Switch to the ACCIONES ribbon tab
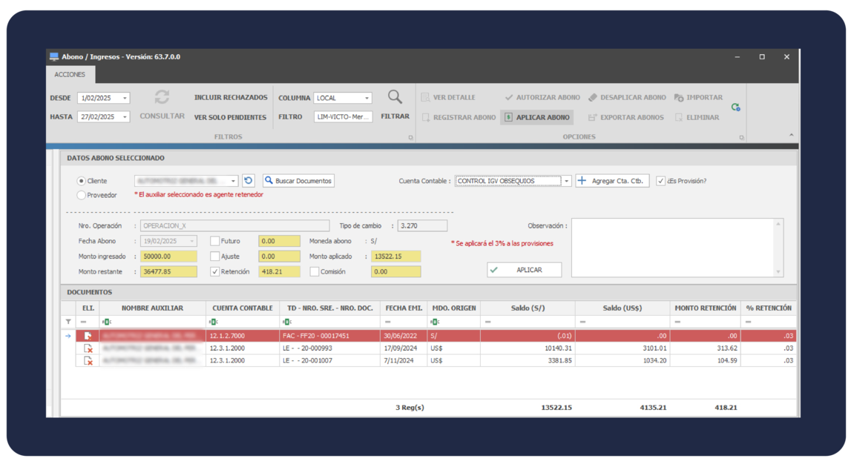The image size is (854, 464). [x=70, y=75]
